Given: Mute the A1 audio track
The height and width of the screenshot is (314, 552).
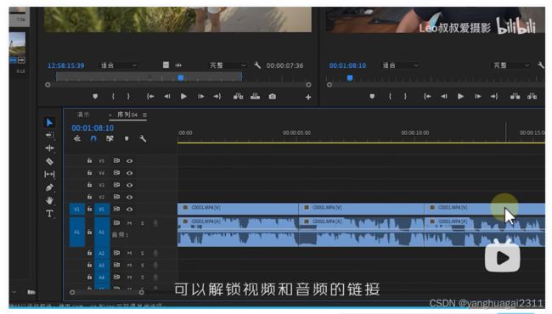Looking at the screenshot, I should pos(130,223).
